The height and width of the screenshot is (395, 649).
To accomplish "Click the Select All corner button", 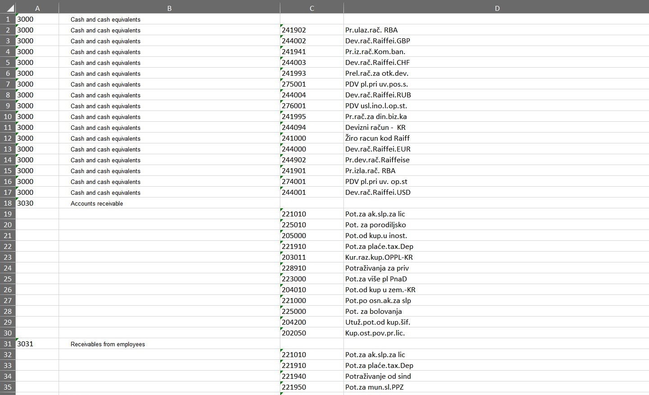I will point(7,8).
